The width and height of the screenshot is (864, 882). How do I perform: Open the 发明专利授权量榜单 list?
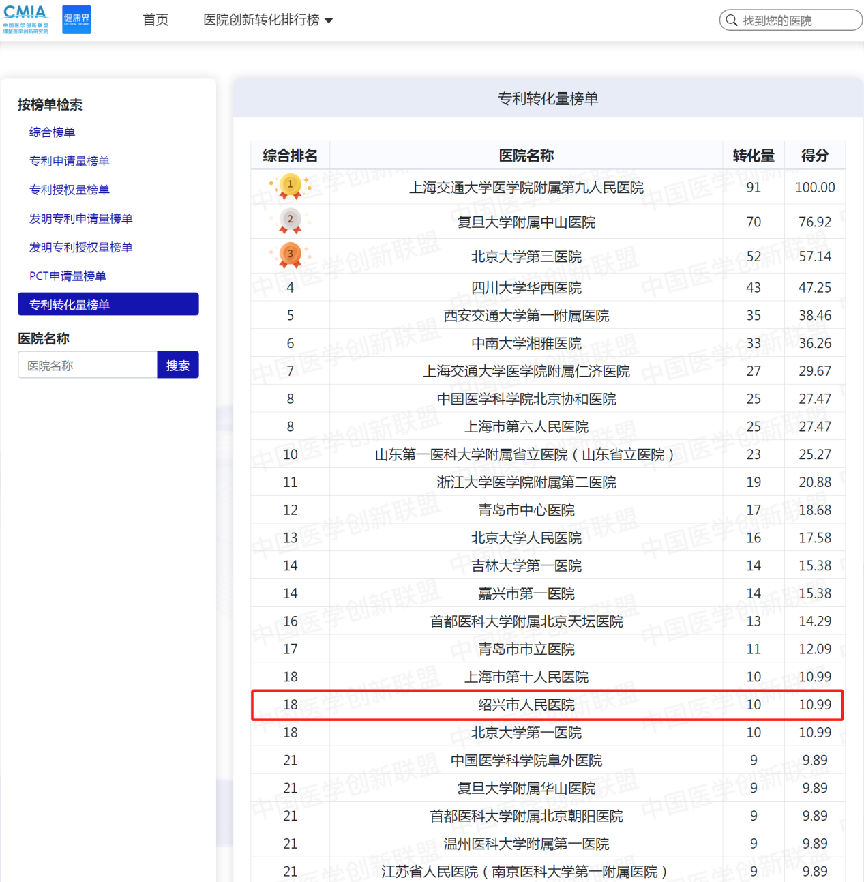coord(80,247)
